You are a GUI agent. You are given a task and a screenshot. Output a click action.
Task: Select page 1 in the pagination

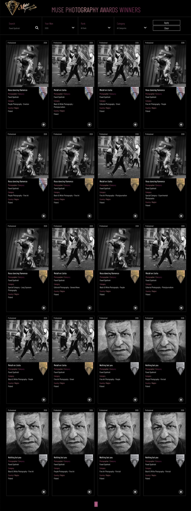(96, 504)
